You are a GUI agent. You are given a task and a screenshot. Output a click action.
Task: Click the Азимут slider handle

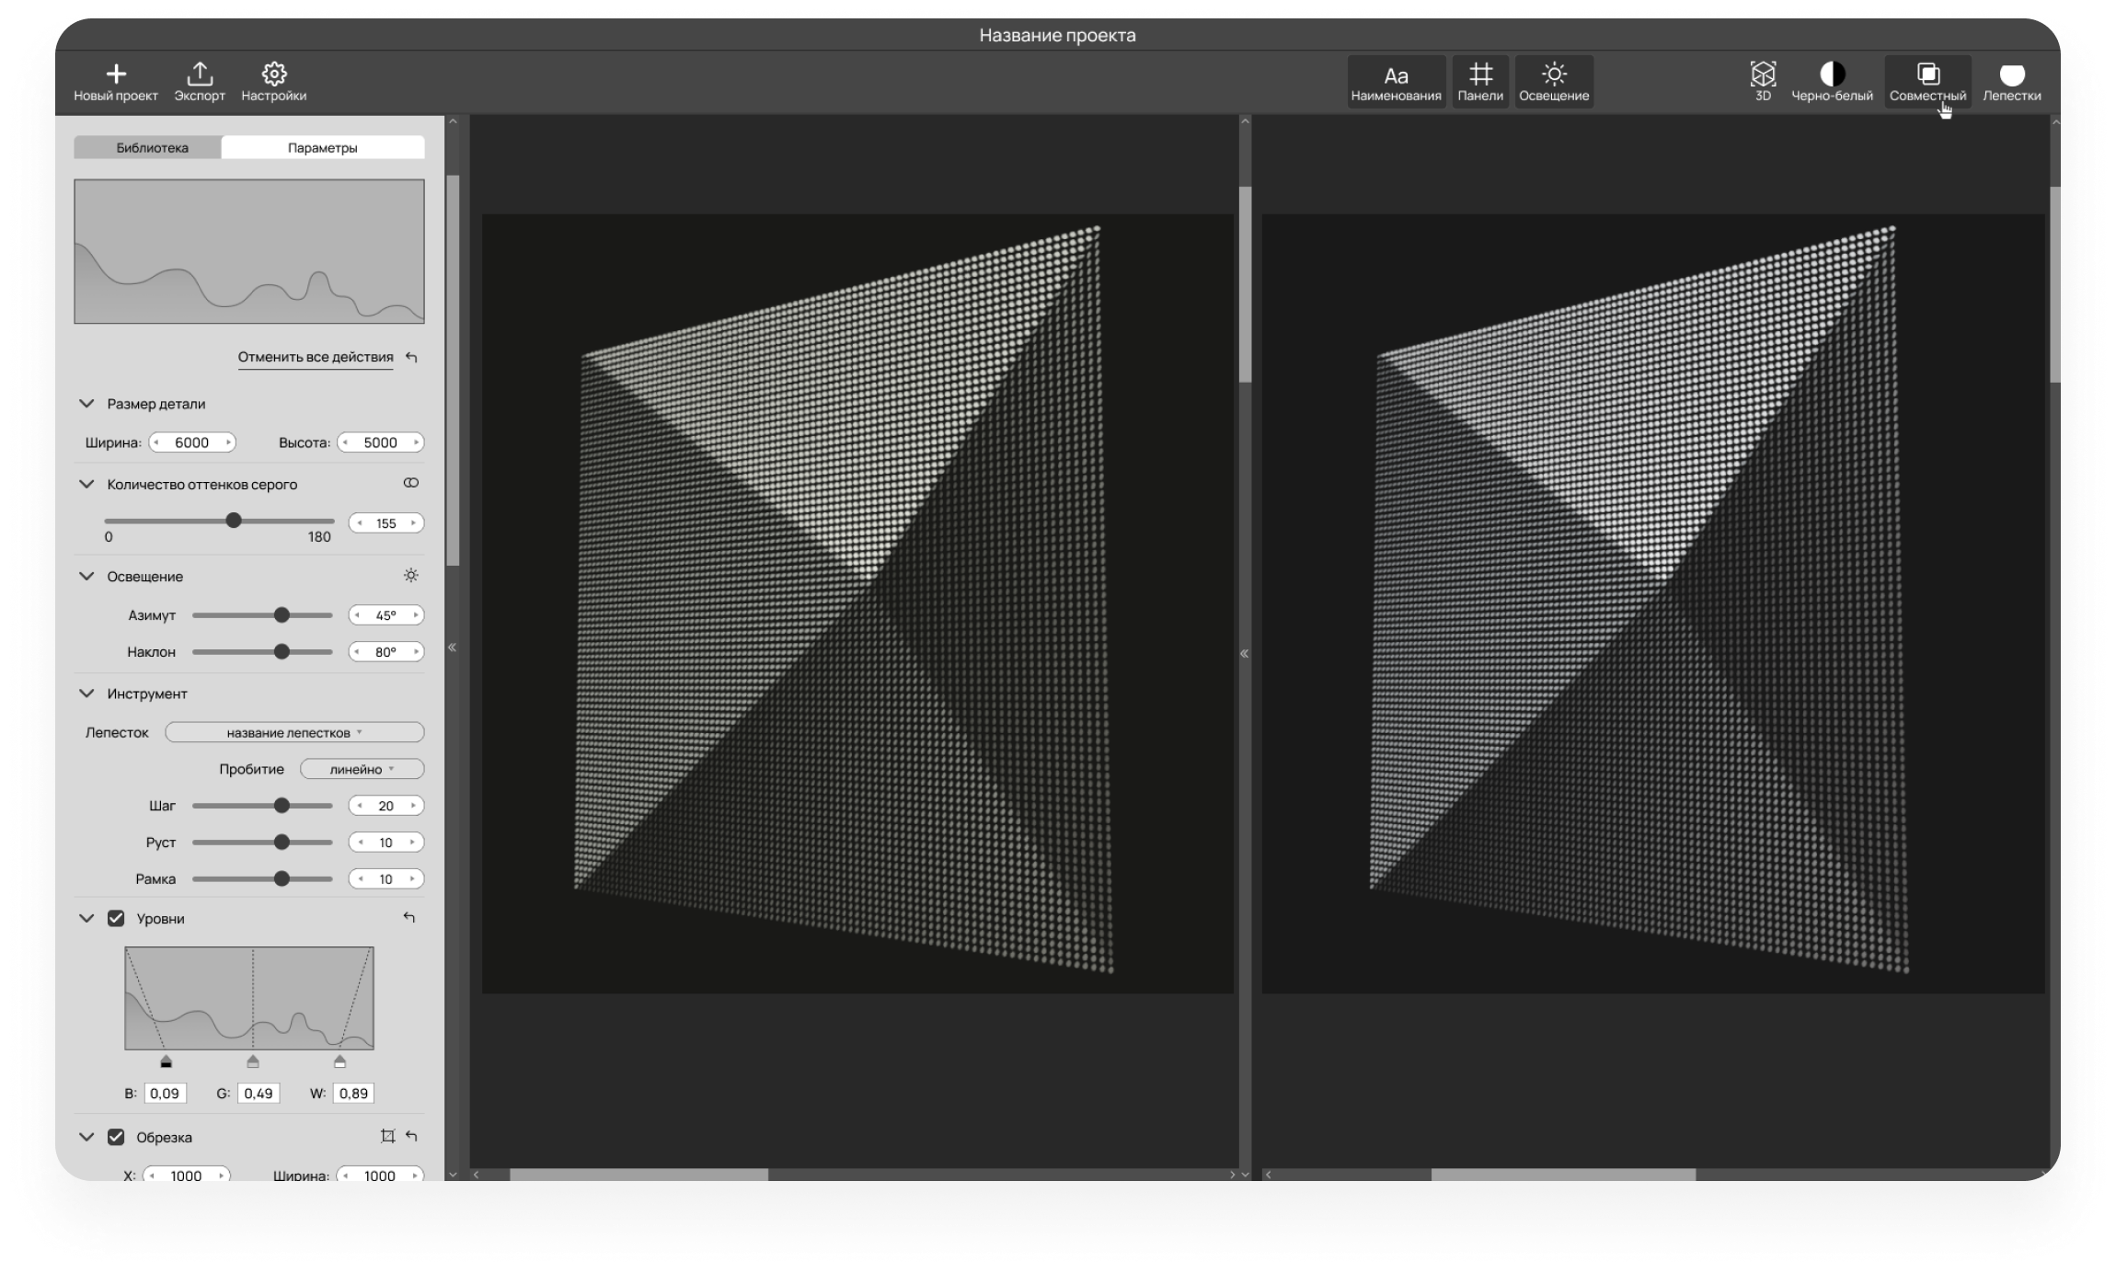pyautogui.click(x=282, y=615)
